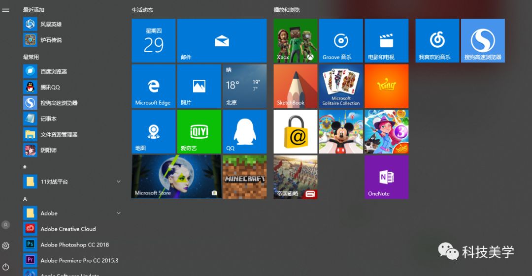Open the Xbox tile
This screenshot has width=532, height=276.
pos(296,41)
